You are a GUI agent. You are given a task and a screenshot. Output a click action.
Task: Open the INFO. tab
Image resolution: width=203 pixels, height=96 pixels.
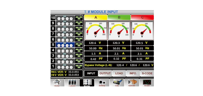[x=133, y=73]
